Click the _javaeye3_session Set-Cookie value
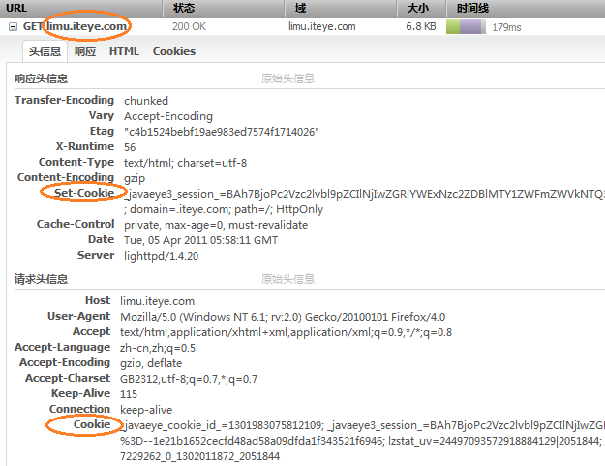The width and height of the screenshot is (605, 466). 364,194
